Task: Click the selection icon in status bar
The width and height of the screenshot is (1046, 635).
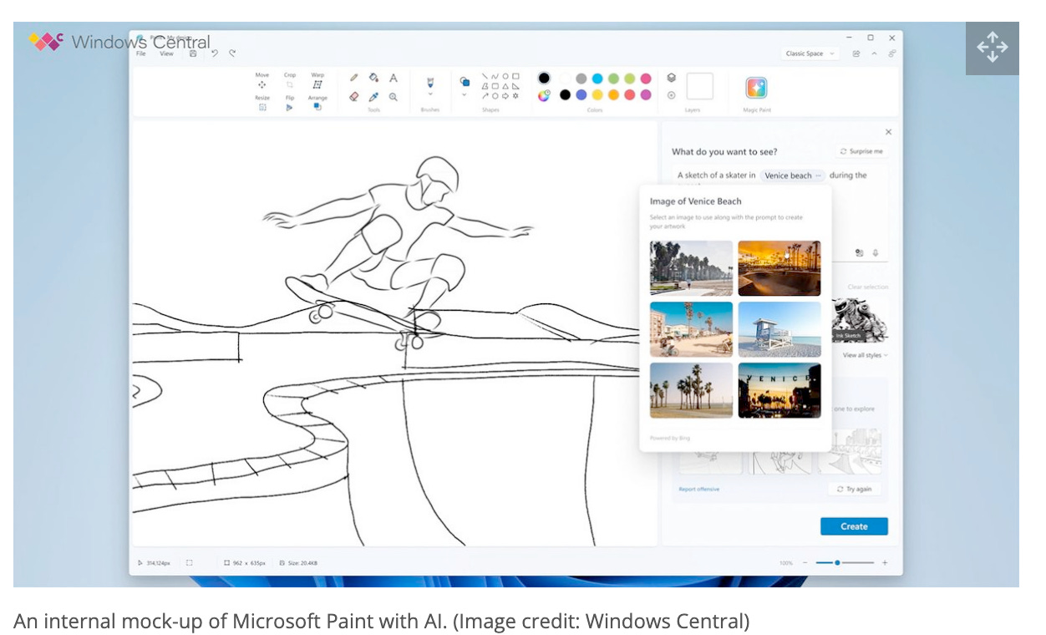Action: point(190,563)
